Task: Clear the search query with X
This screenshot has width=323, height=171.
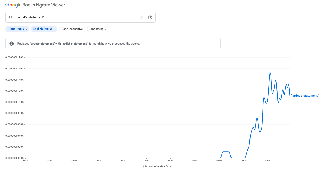Action: [x=142, y=17]
